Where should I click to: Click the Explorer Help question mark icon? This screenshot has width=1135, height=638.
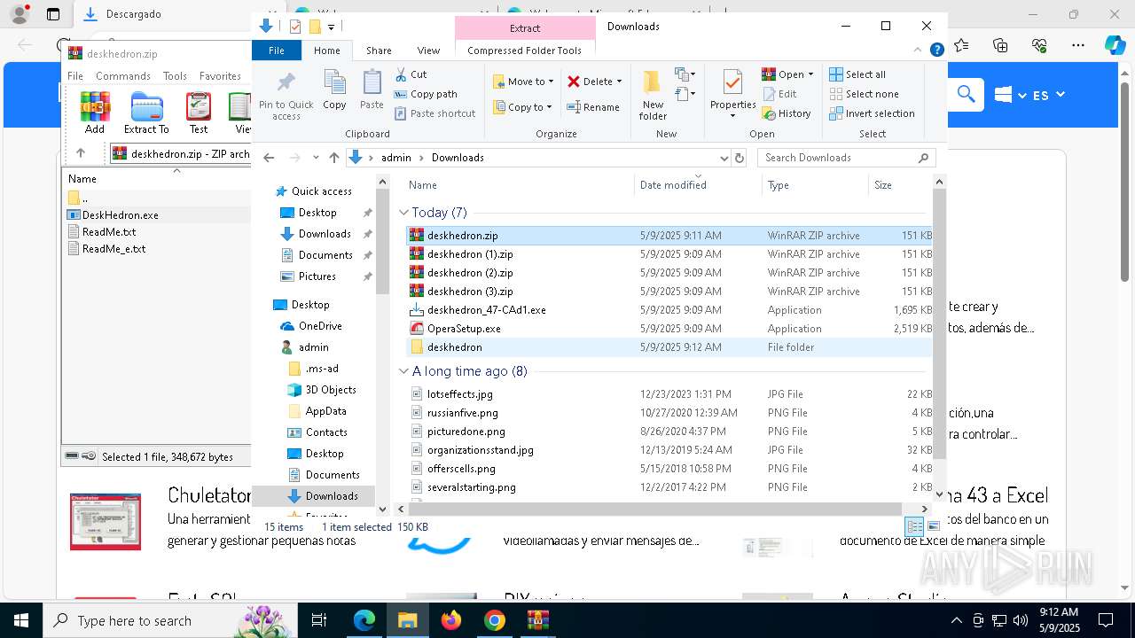point(936,51)
